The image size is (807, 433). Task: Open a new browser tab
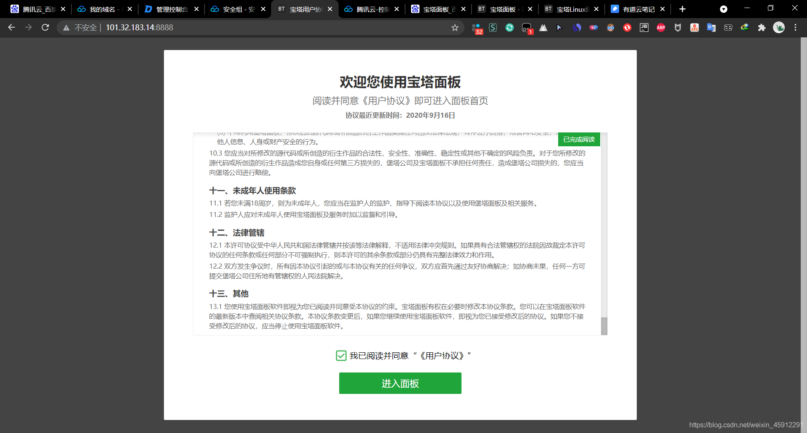pyautogui.click(x=682, y=9)
